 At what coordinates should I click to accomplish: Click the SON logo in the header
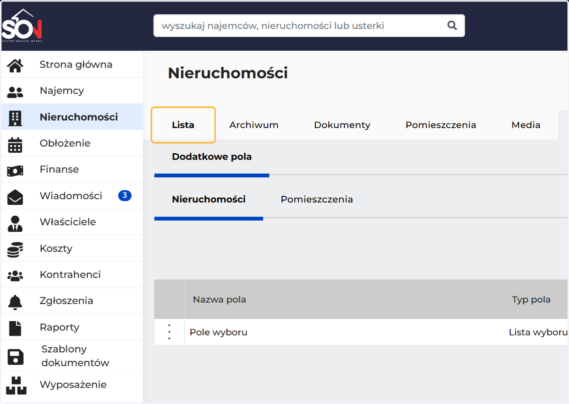[x=22, y=26]
